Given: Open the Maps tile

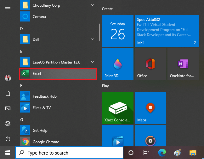Looking at the screenshot, I should [x=150, y=108].
